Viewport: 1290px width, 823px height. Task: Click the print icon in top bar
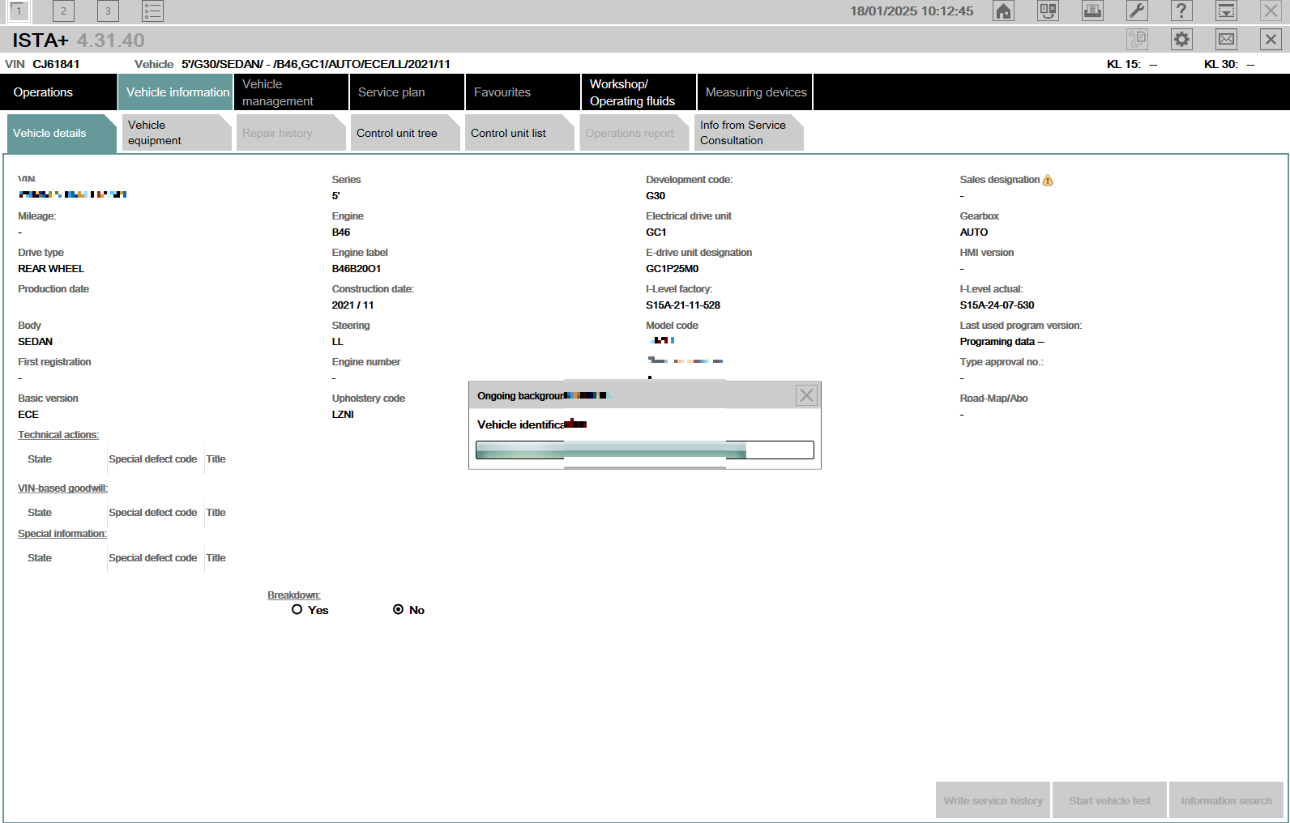pos(1092,11)
